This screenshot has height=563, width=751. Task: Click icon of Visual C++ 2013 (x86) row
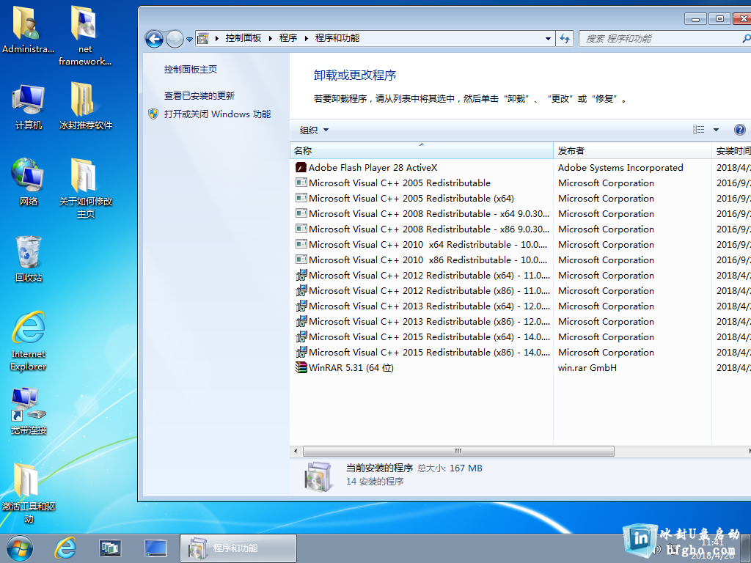click(301, 321)
